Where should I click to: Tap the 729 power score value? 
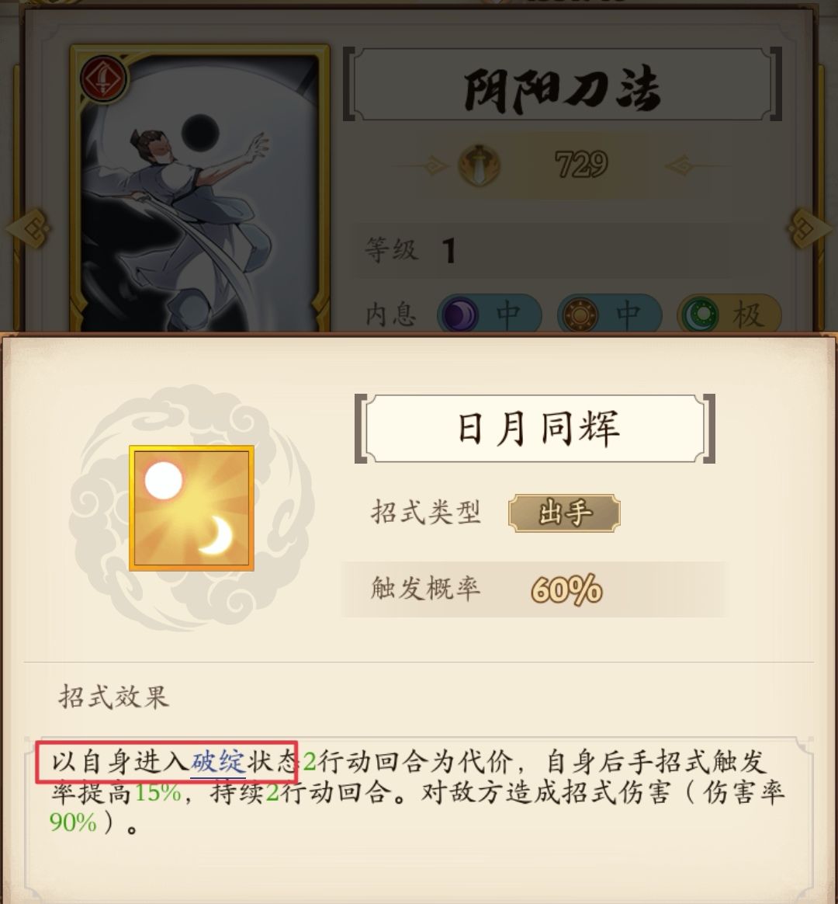(x=581, y=165)
